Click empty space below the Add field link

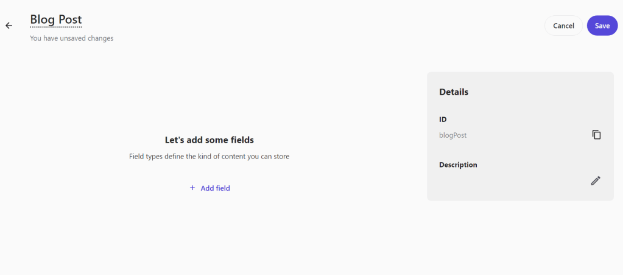coord(209,231)
